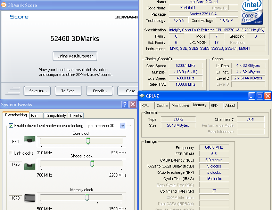Select the Memory tab in CPU-Z
Viewport: 272px width, 210px height.
tap(200, 105)
